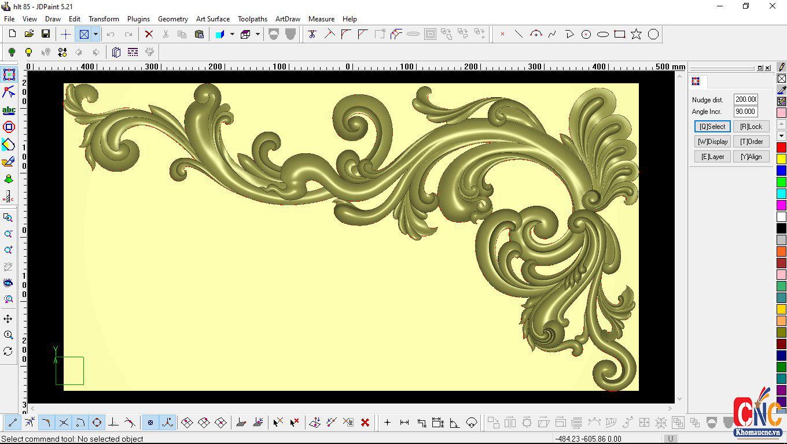
Task: Toggle the green light rendering mode
Action: point(12,52)
